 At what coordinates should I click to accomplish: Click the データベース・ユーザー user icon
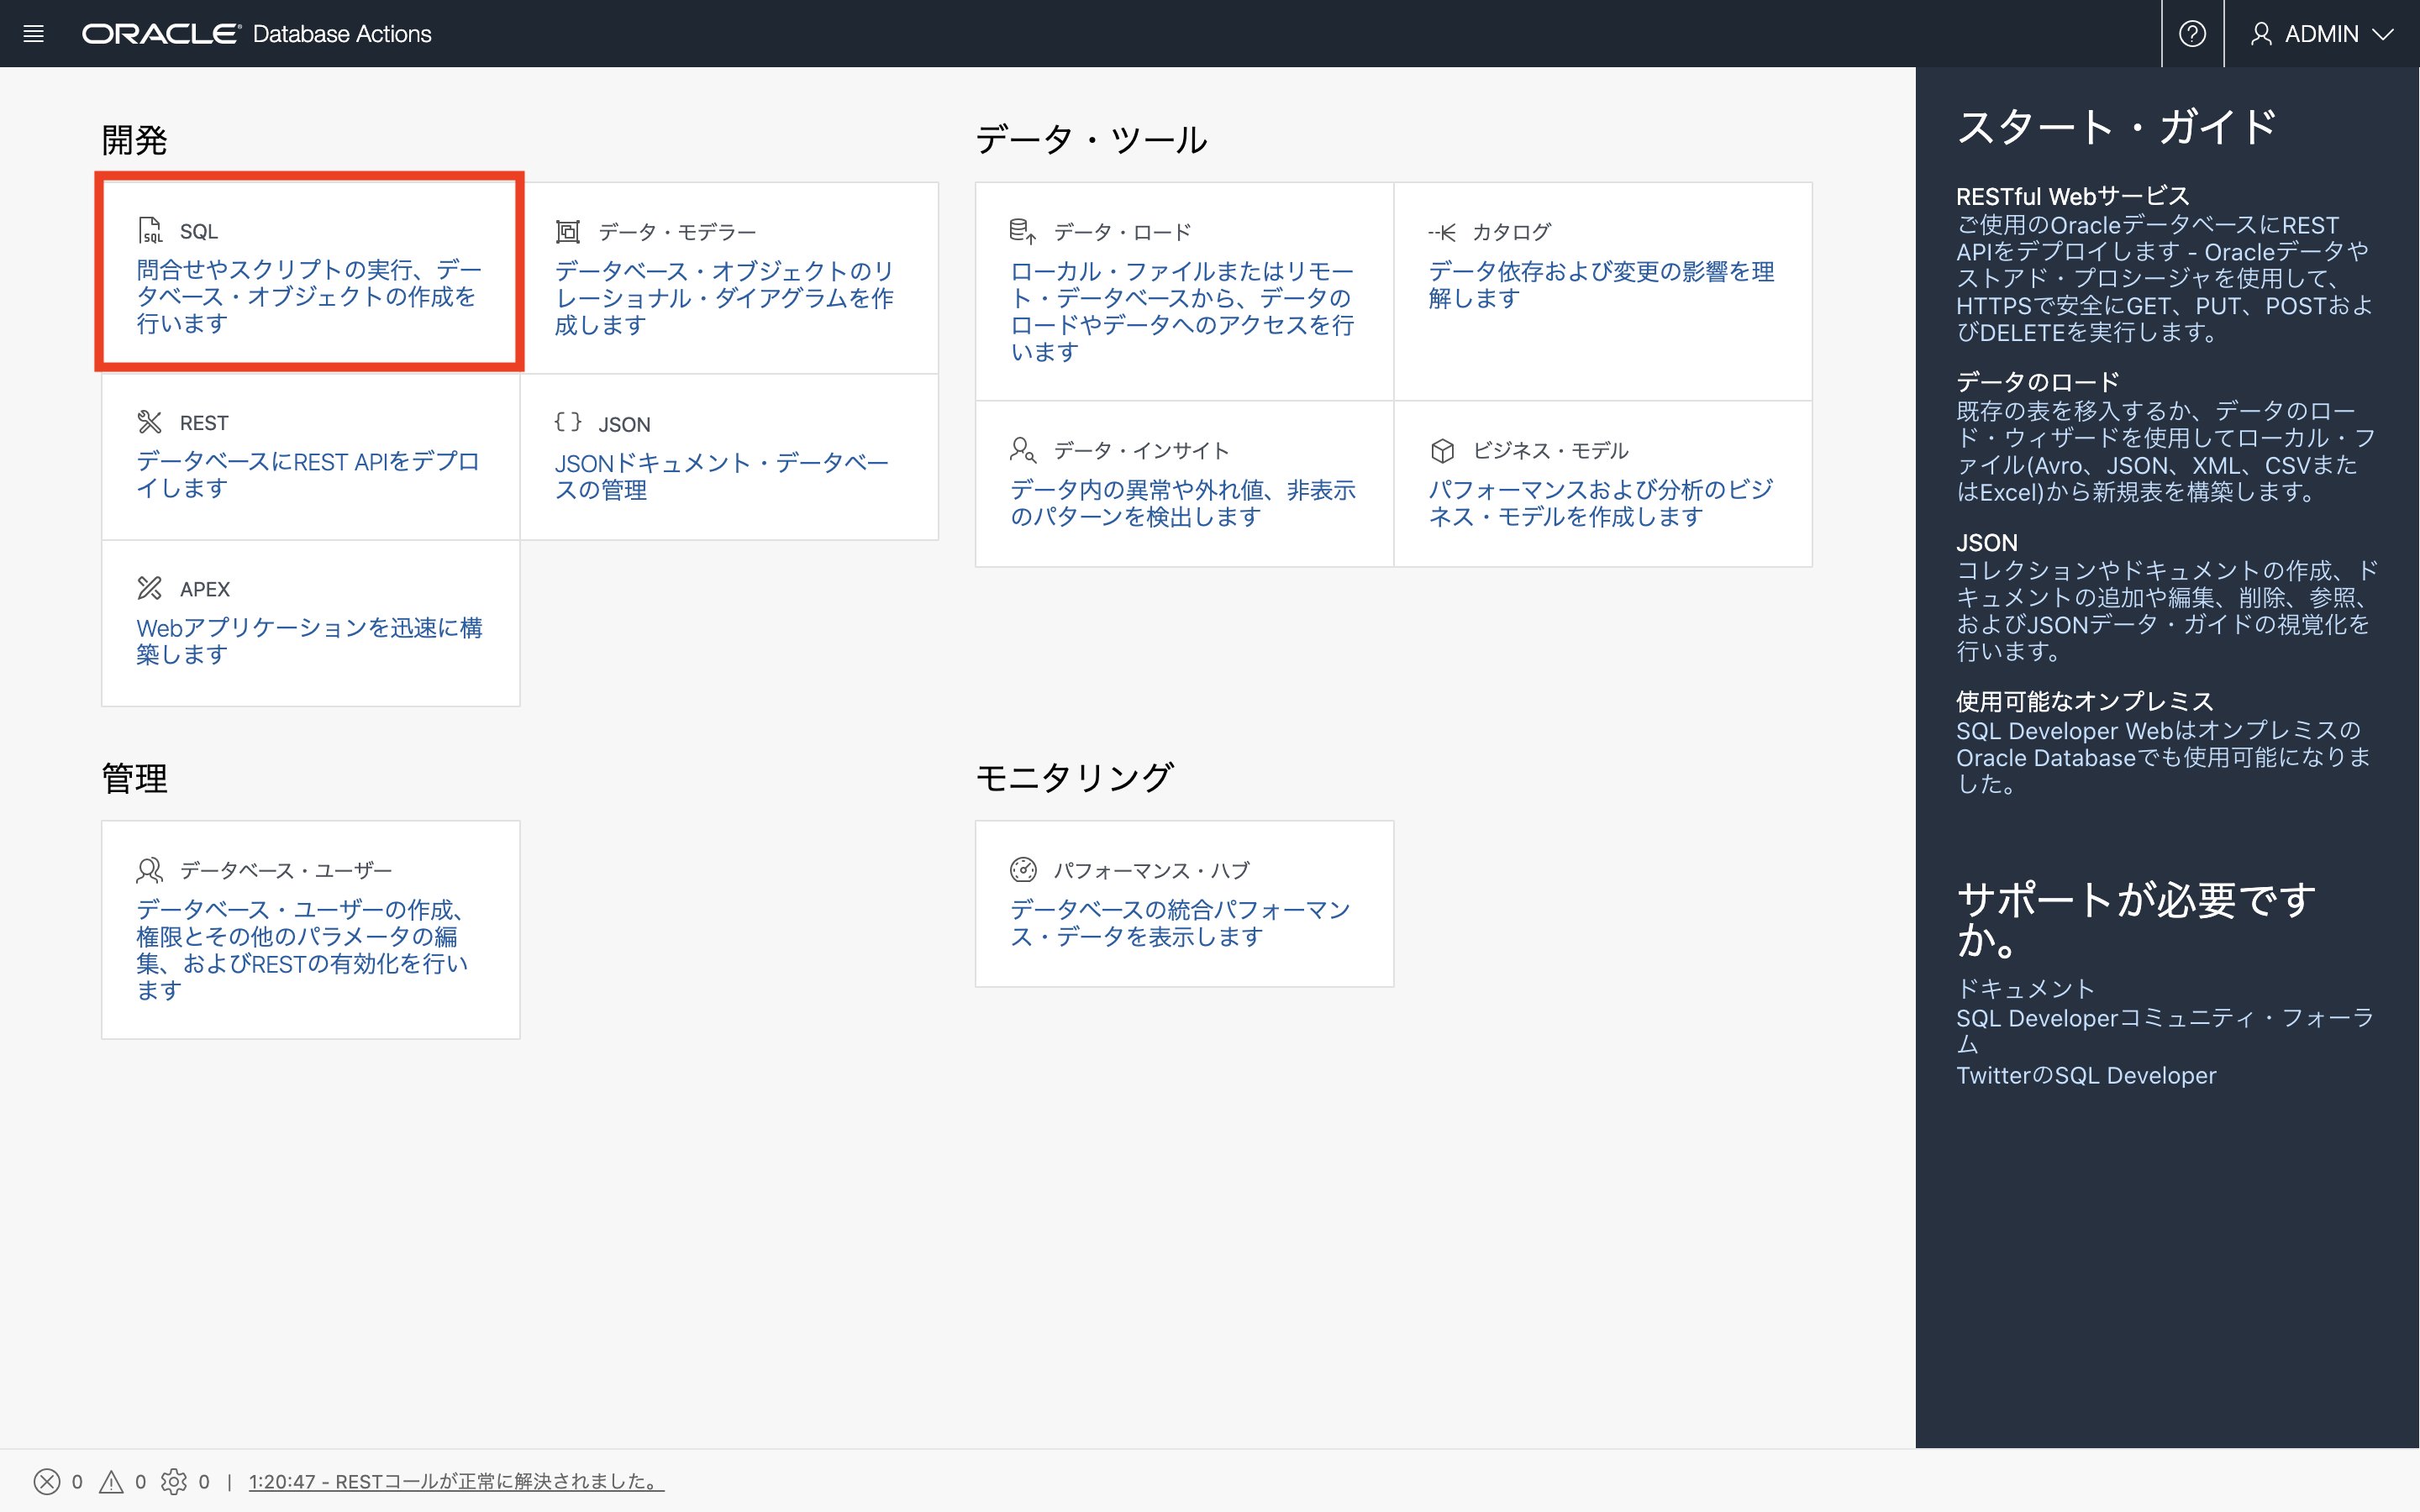[x=149, y=869]
